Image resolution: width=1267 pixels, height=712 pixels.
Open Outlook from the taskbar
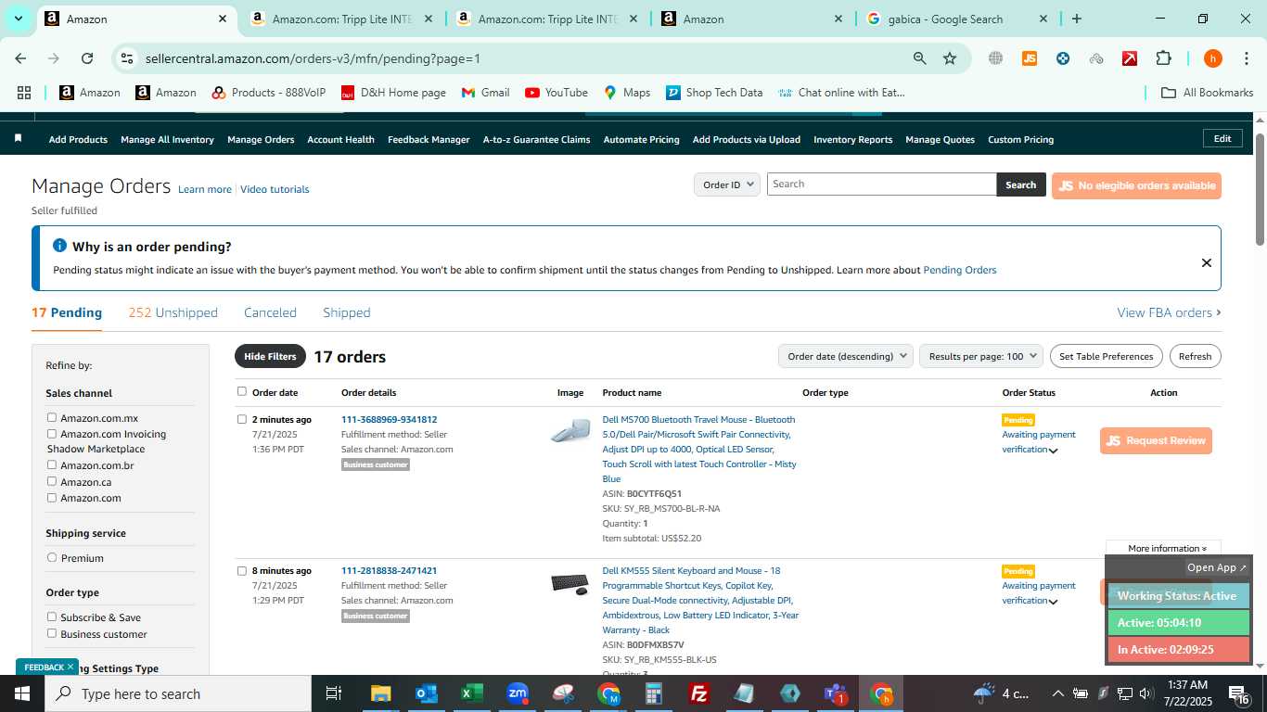426,693
